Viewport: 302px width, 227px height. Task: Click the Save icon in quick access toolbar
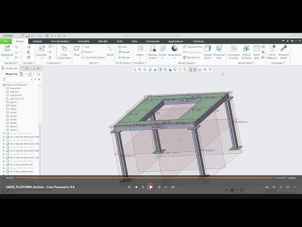point(28,36)
